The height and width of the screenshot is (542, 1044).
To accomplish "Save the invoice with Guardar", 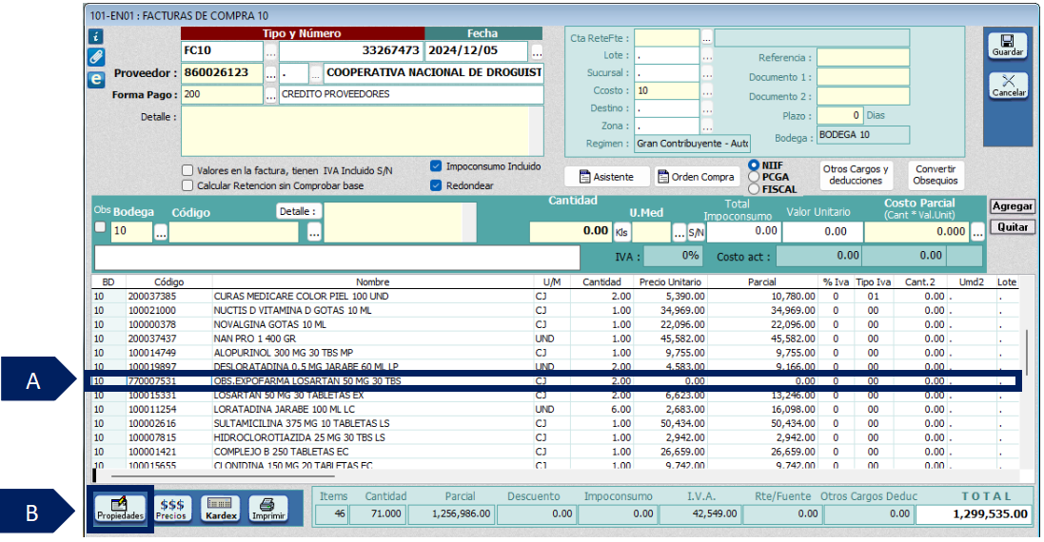I will pyautogui.click(x=1008, y=46).
